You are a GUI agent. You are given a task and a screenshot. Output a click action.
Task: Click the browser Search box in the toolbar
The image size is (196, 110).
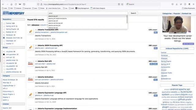(143, 4)
